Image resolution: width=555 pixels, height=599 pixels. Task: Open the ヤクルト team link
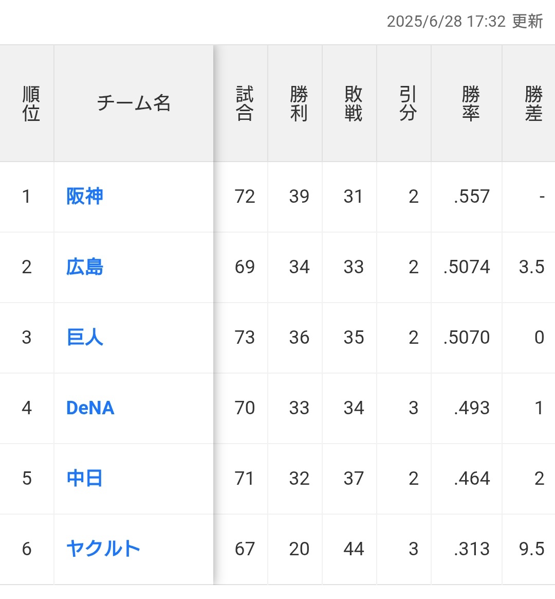tap(103, 549)
